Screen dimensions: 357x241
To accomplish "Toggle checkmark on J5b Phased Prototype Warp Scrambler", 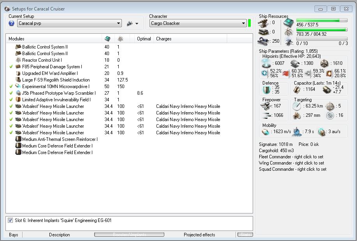I will tap(11, 93).
